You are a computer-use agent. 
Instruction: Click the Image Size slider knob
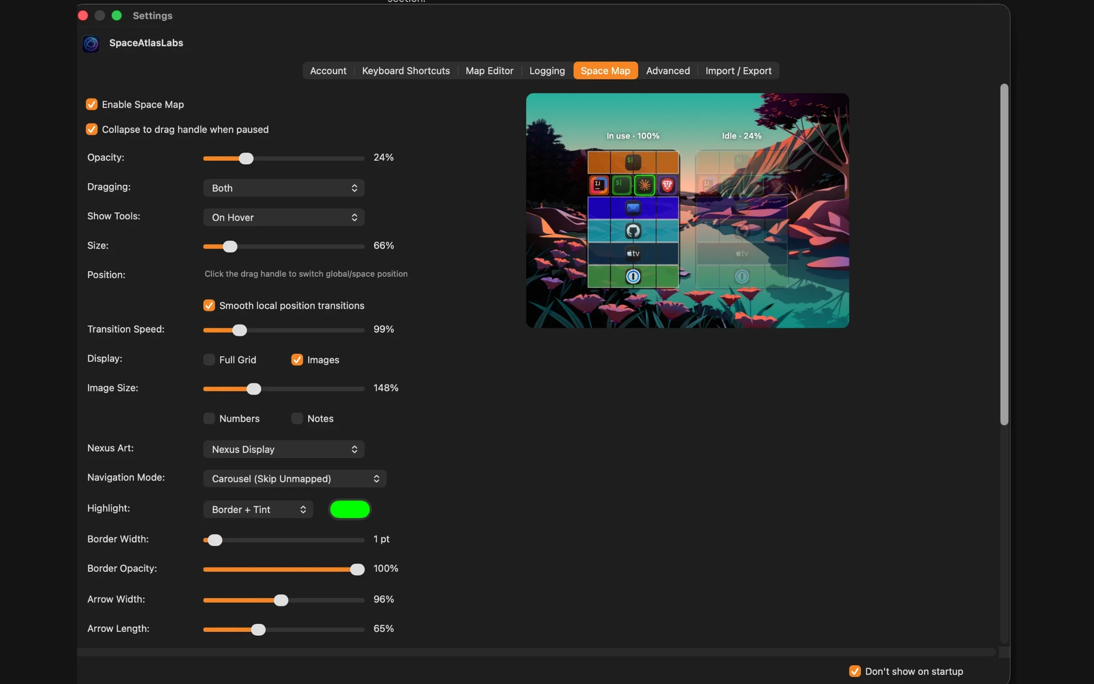tap(253, 389)
